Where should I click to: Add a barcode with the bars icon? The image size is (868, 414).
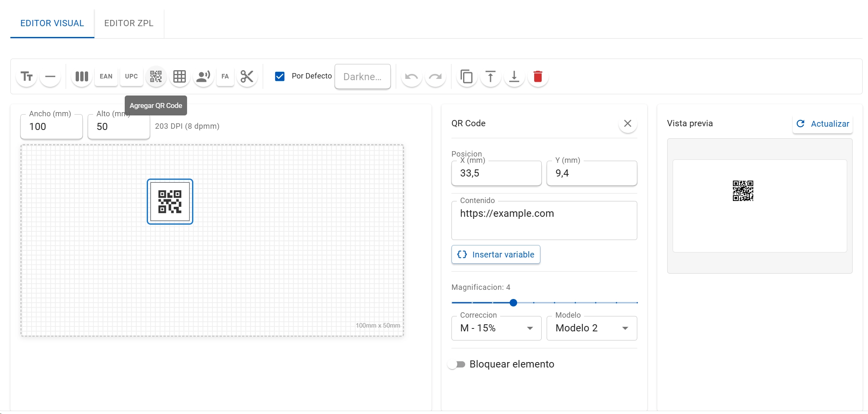coord(81,76)
